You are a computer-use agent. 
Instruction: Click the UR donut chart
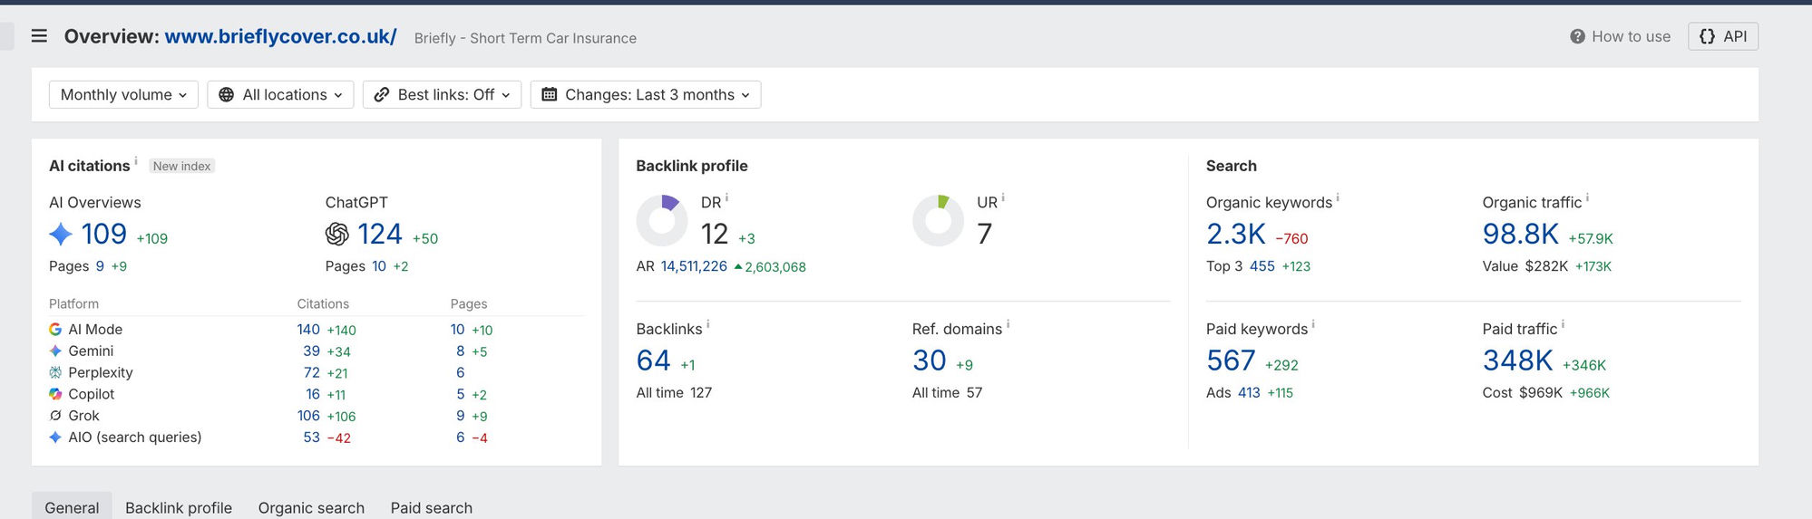[x=938, y=220]
